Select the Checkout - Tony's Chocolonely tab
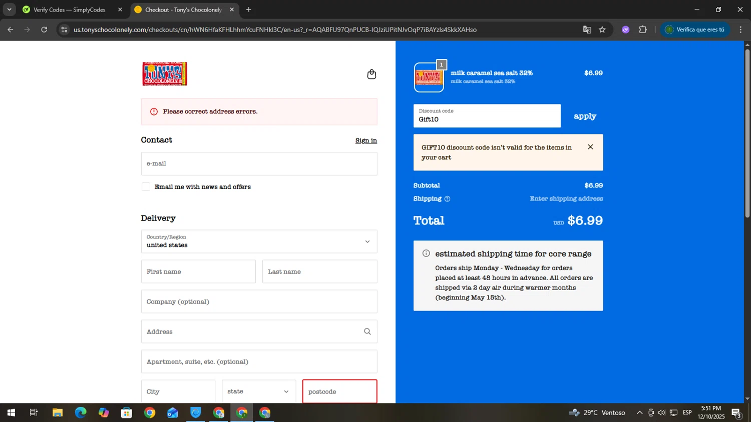 point(184,9)
